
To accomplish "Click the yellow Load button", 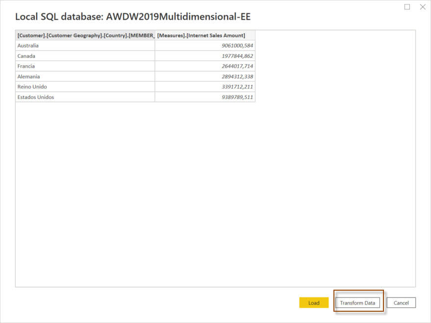I will coord(314,303).
